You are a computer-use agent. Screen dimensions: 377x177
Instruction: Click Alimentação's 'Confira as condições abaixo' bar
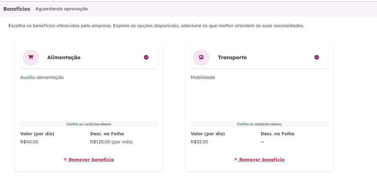pyautogui.click(x=89, y=124)
